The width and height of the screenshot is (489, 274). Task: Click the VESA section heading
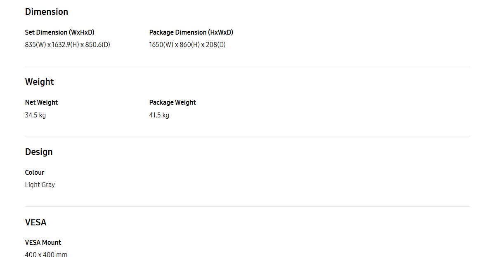(35, 222)
